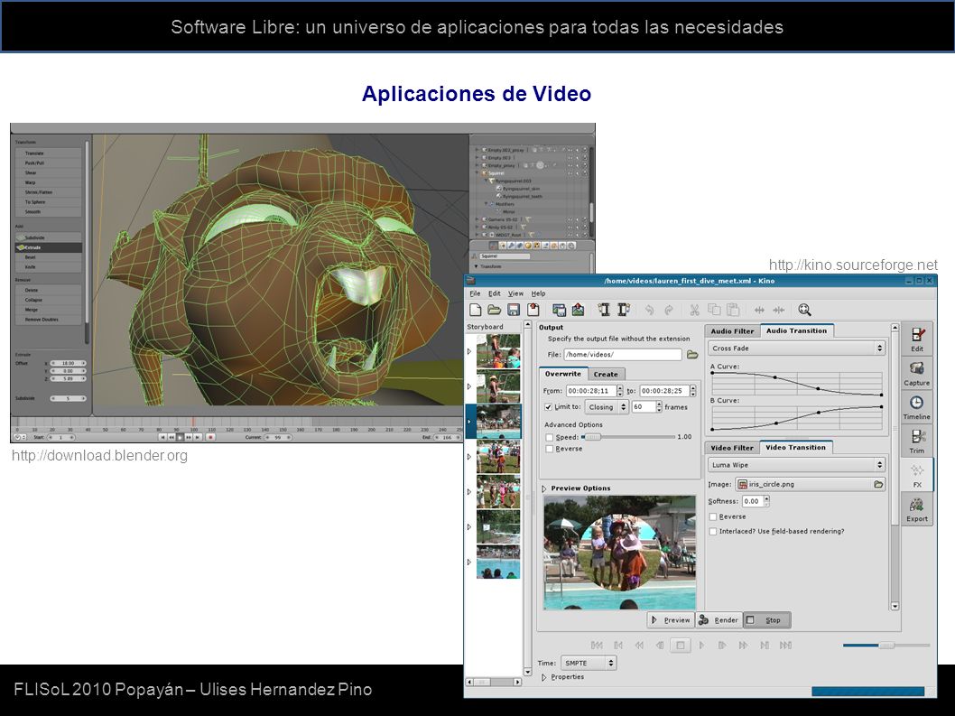Click the New document icon in Kino toolbar

[475, 310]
